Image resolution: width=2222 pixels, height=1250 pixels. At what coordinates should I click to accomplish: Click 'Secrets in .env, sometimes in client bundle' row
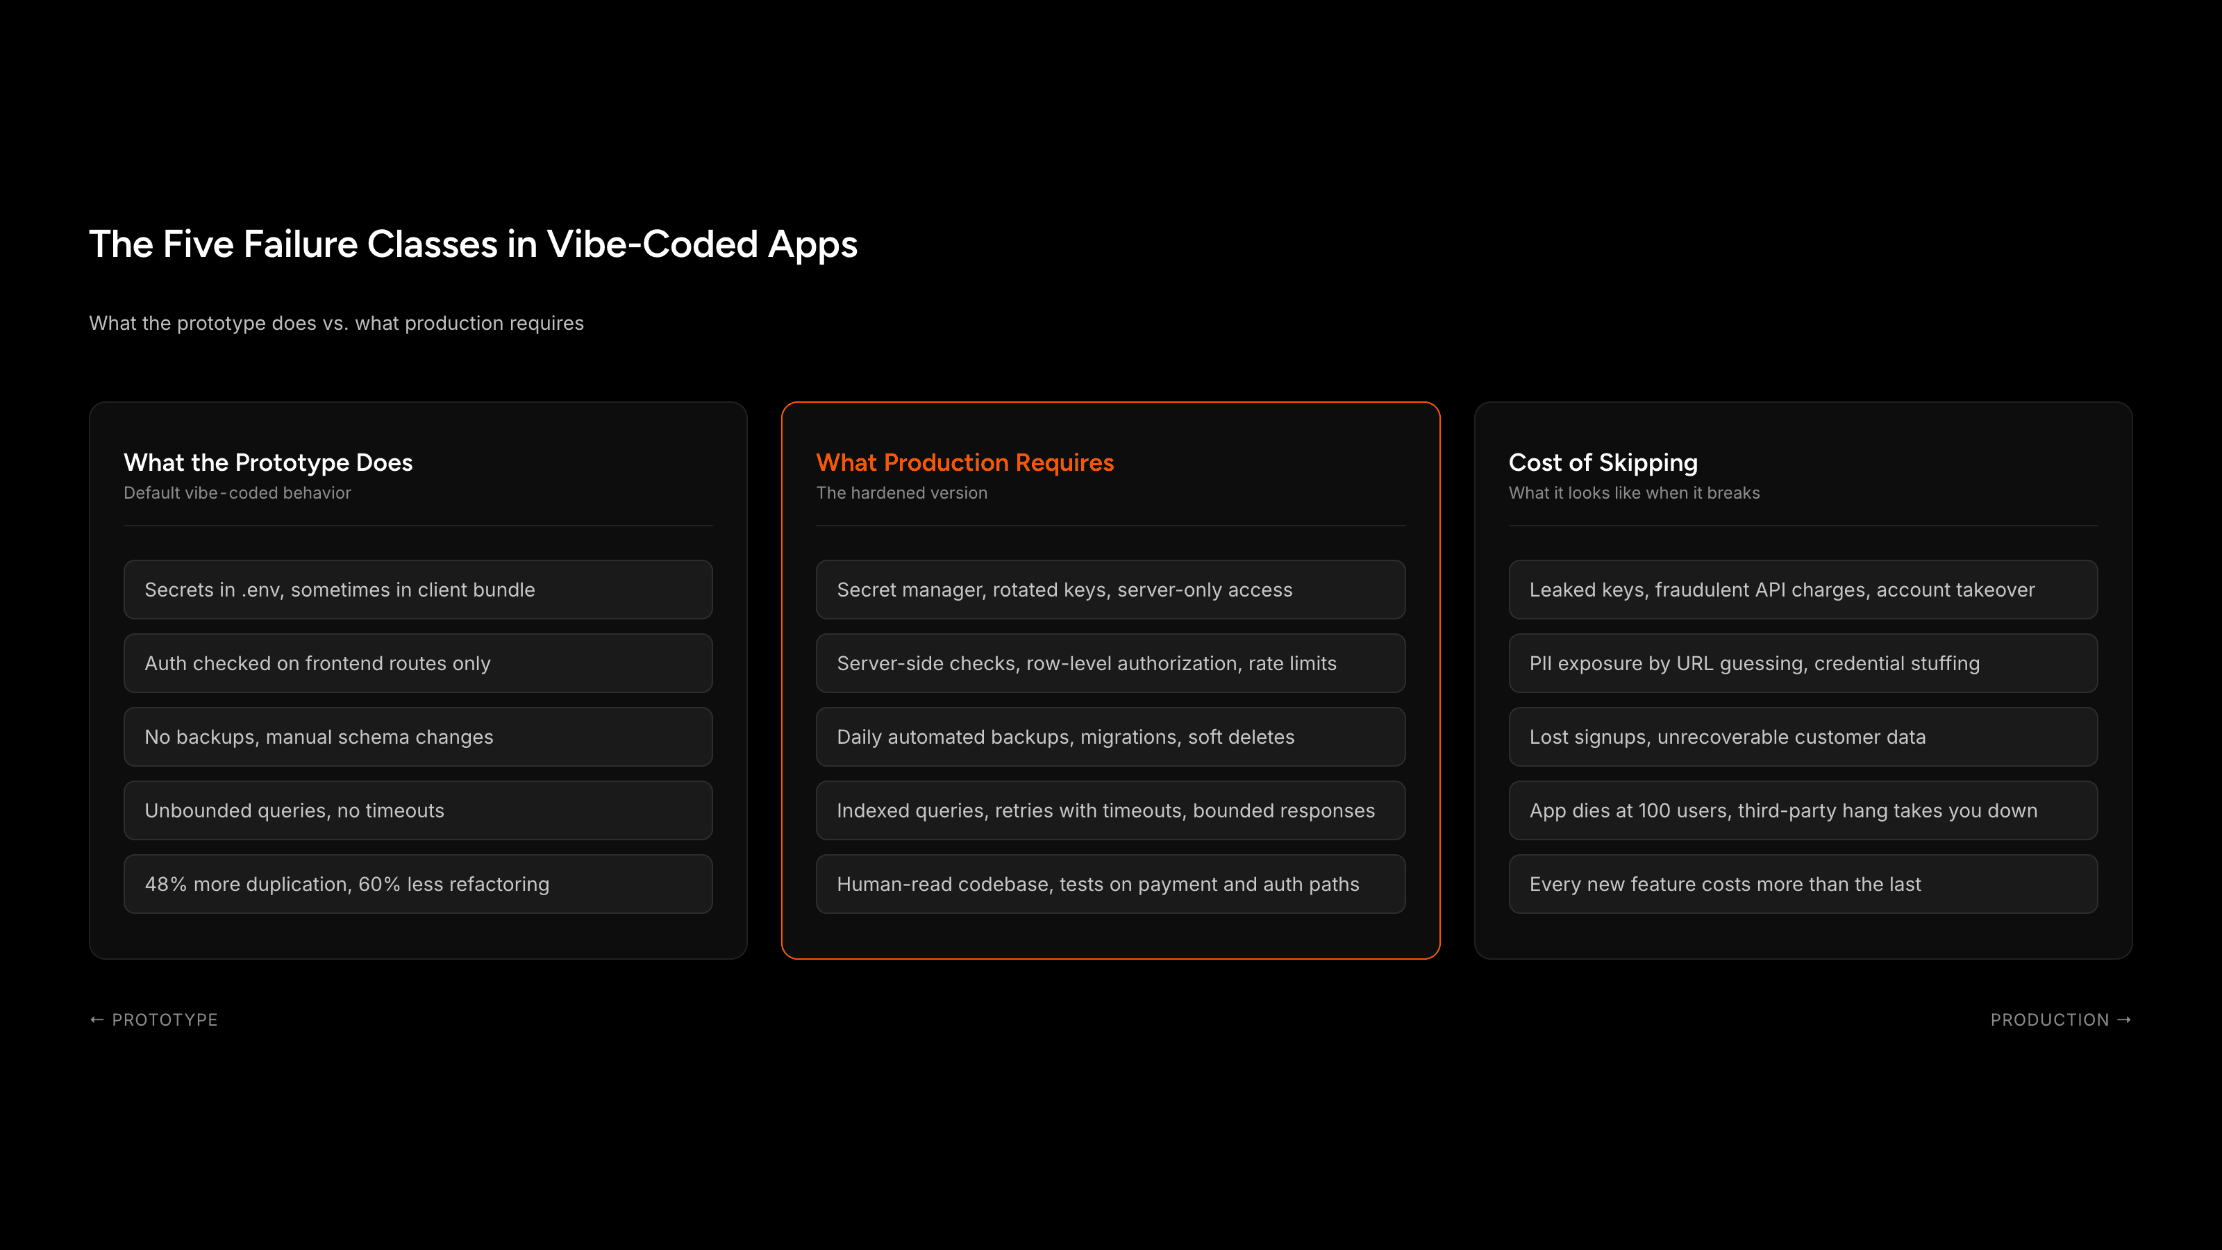[x=418, y=590]
